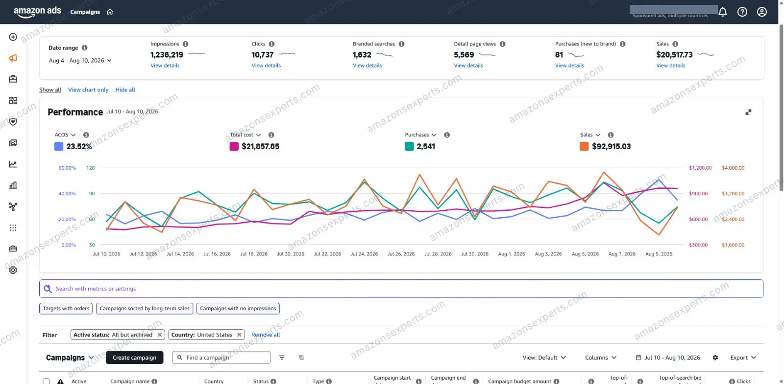This screenshot has width=784, height=384.
Task: Click the home icon beside Campaigns
Action: pyautogui.click(x=110, y=12)
